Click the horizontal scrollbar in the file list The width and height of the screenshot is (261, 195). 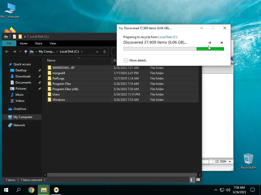122,175
